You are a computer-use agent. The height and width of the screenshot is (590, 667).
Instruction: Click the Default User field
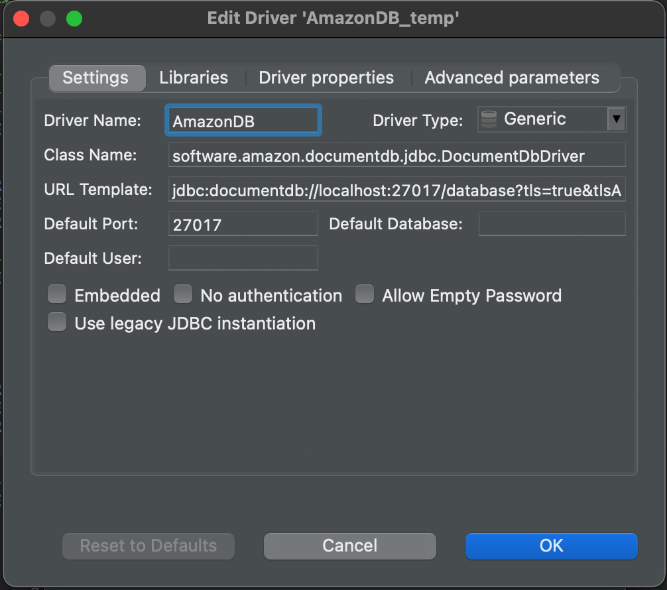pos(243,258)
